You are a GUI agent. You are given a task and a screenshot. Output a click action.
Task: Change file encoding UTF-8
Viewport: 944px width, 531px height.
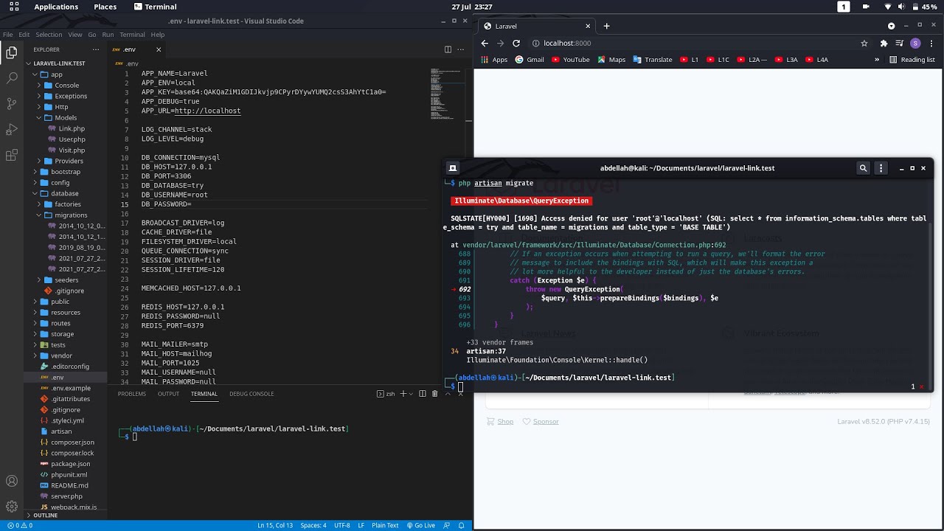click(342, 525)
